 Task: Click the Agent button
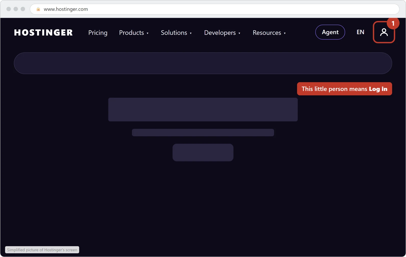coord(330,32)
